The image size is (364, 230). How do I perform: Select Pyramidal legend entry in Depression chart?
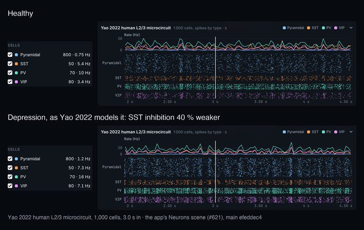tap(293, 132)
